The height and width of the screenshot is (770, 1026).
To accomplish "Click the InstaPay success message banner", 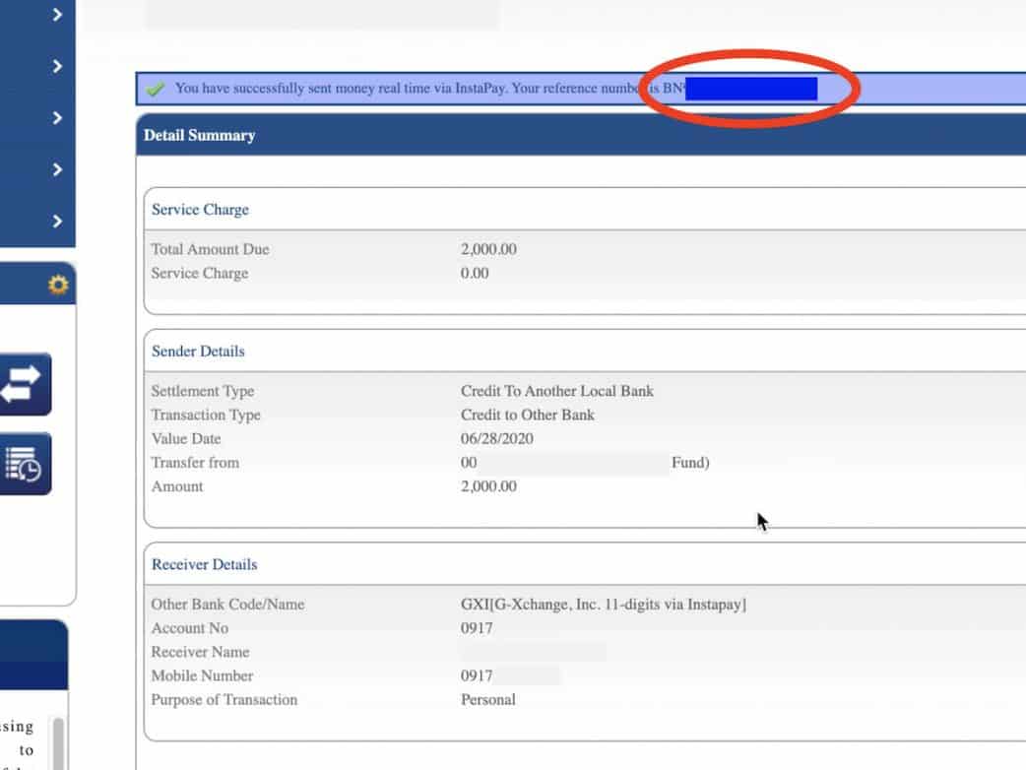I will point(394,89).
